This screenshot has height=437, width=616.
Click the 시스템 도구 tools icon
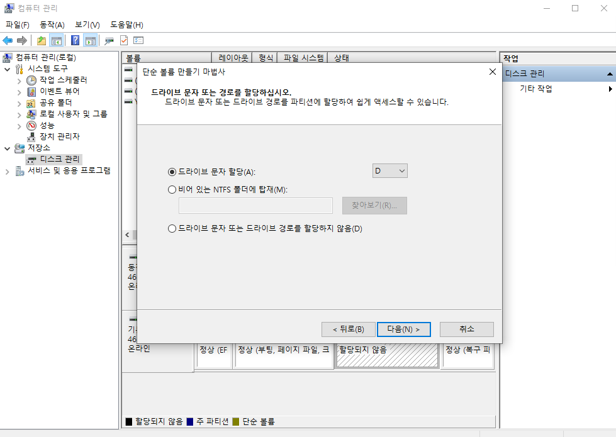[x=20, y=69]
